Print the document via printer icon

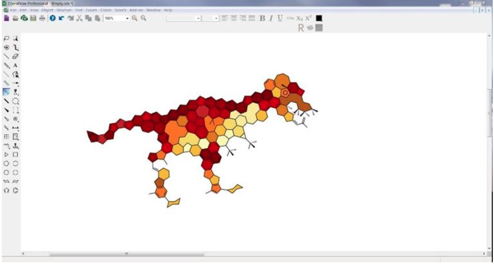click(x=43, y=18)
